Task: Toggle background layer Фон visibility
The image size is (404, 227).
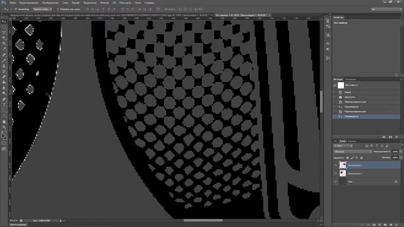Action: (x=335, y=182)
